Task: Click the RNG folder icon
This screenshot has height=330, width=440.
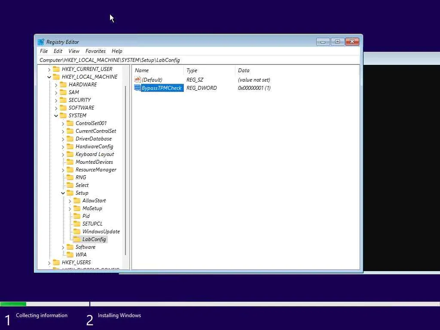Action: (x=70, y=177)
